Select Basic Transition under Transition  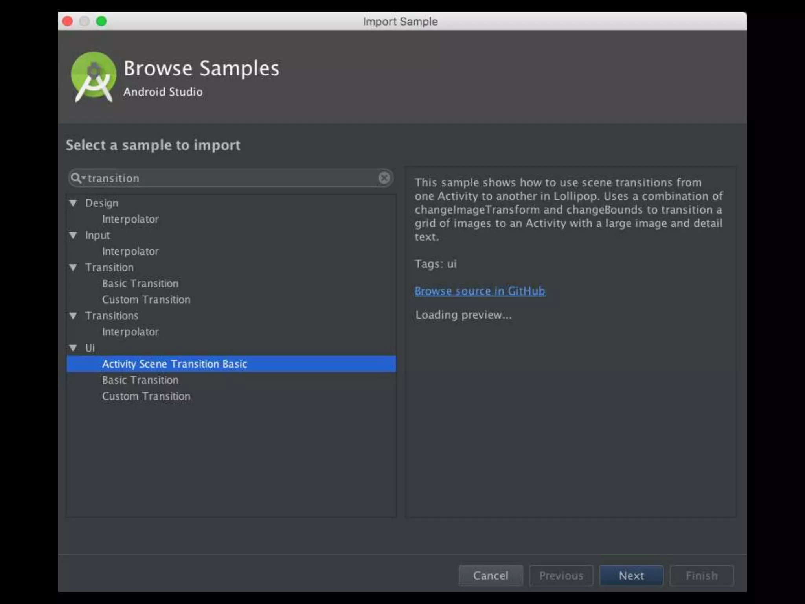click(140, 284)
